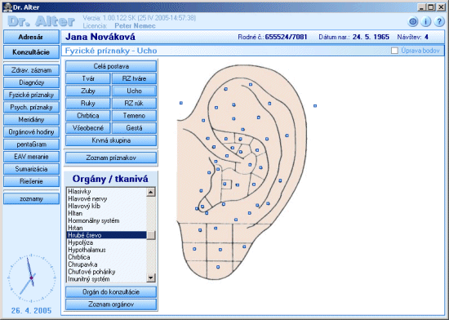Click the analog clock widget
Image resolution: width=449 pixels, height=320 pixels.
pyautogui.click(x=31, y=278)
